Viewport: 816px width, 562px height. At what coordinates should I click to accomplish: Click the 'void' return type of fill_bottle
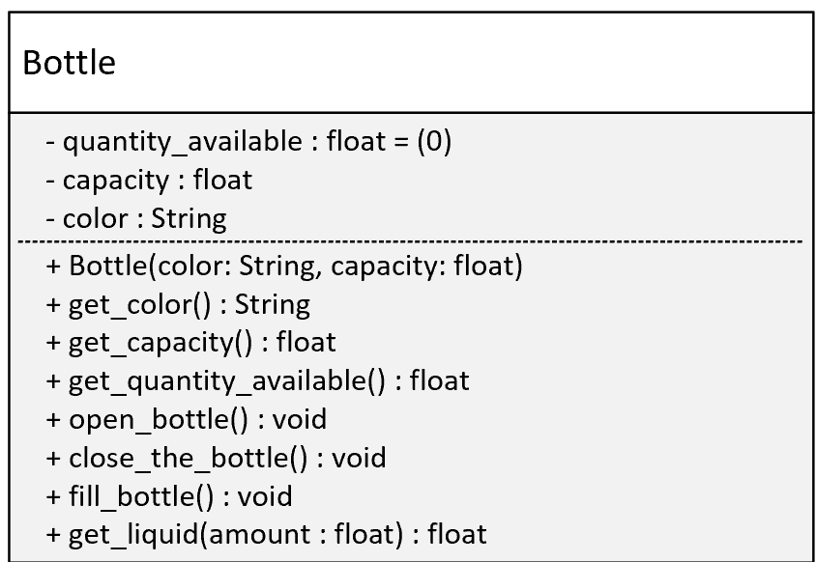click(x=265, y=496)
